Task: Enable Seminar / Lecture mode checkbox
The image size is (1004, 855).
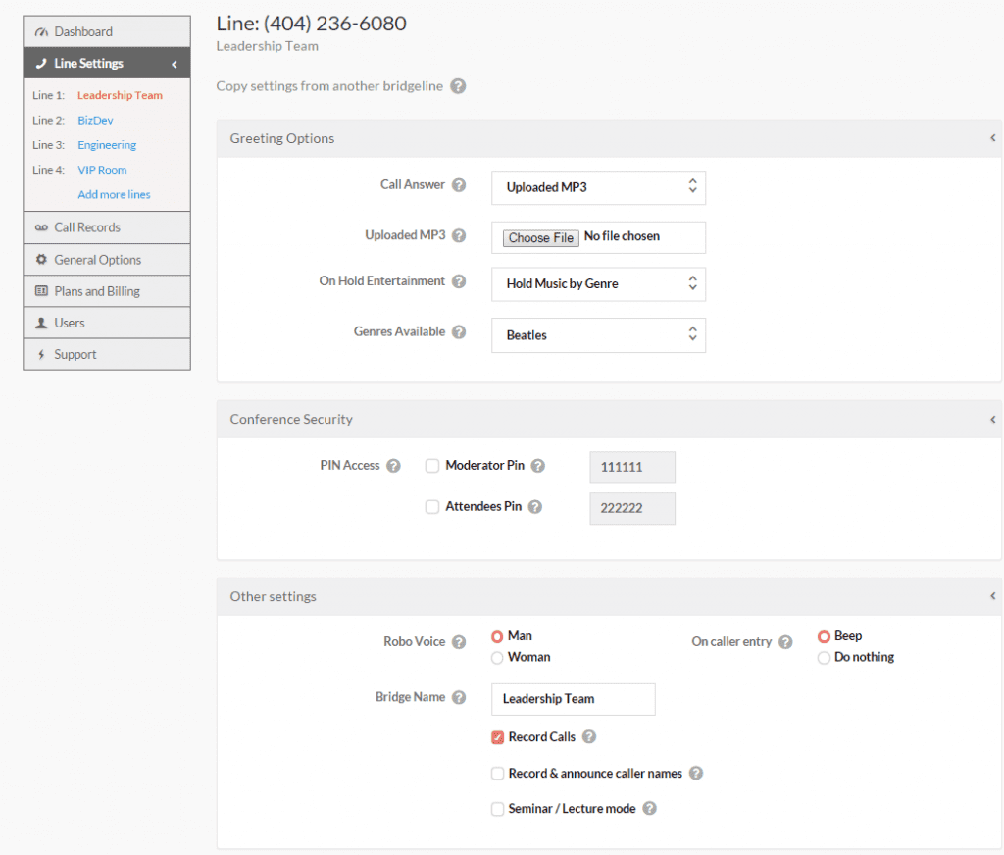Action: pos(497,809)
